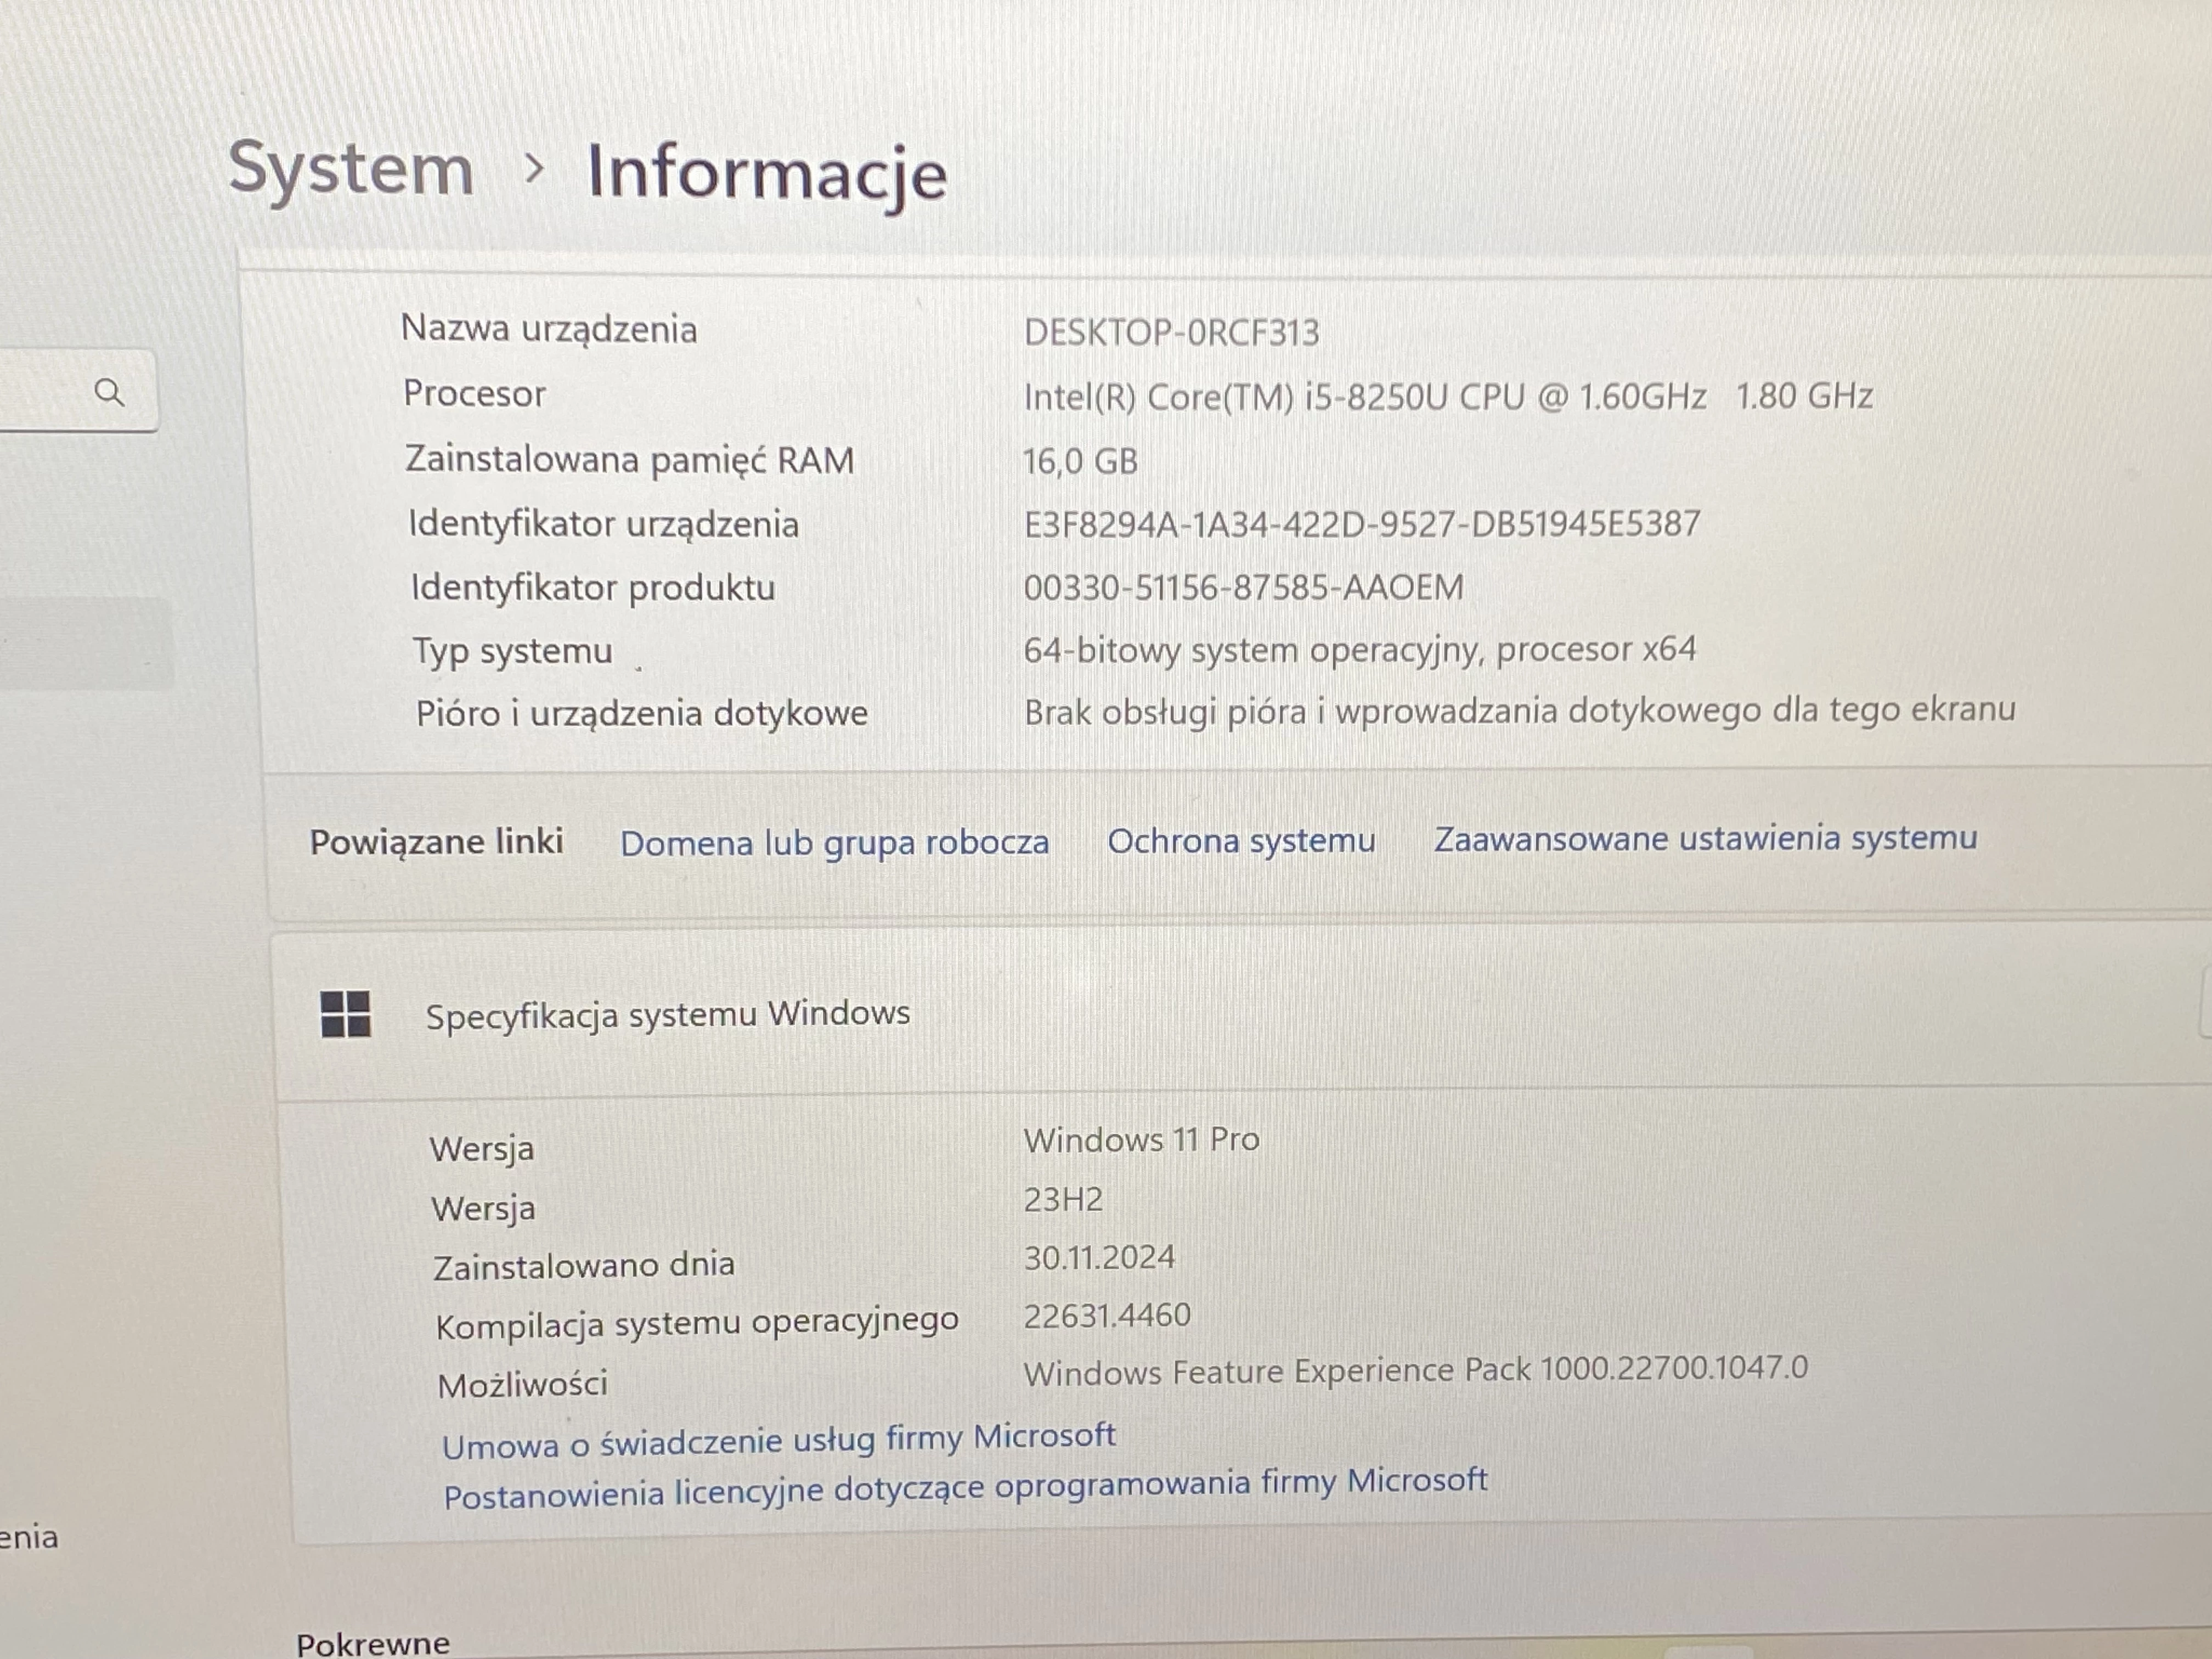Select device name DESKTOP-0RCF313
The image size is (2212, 1659).
click(1171, 332)
